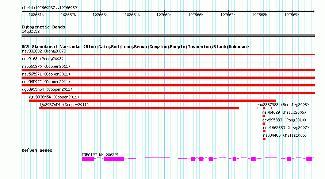Click the gray 14q32.32 cytogenetic band bar
The height and width of the screenshot is (179, 325).
(x=168, y=35)
